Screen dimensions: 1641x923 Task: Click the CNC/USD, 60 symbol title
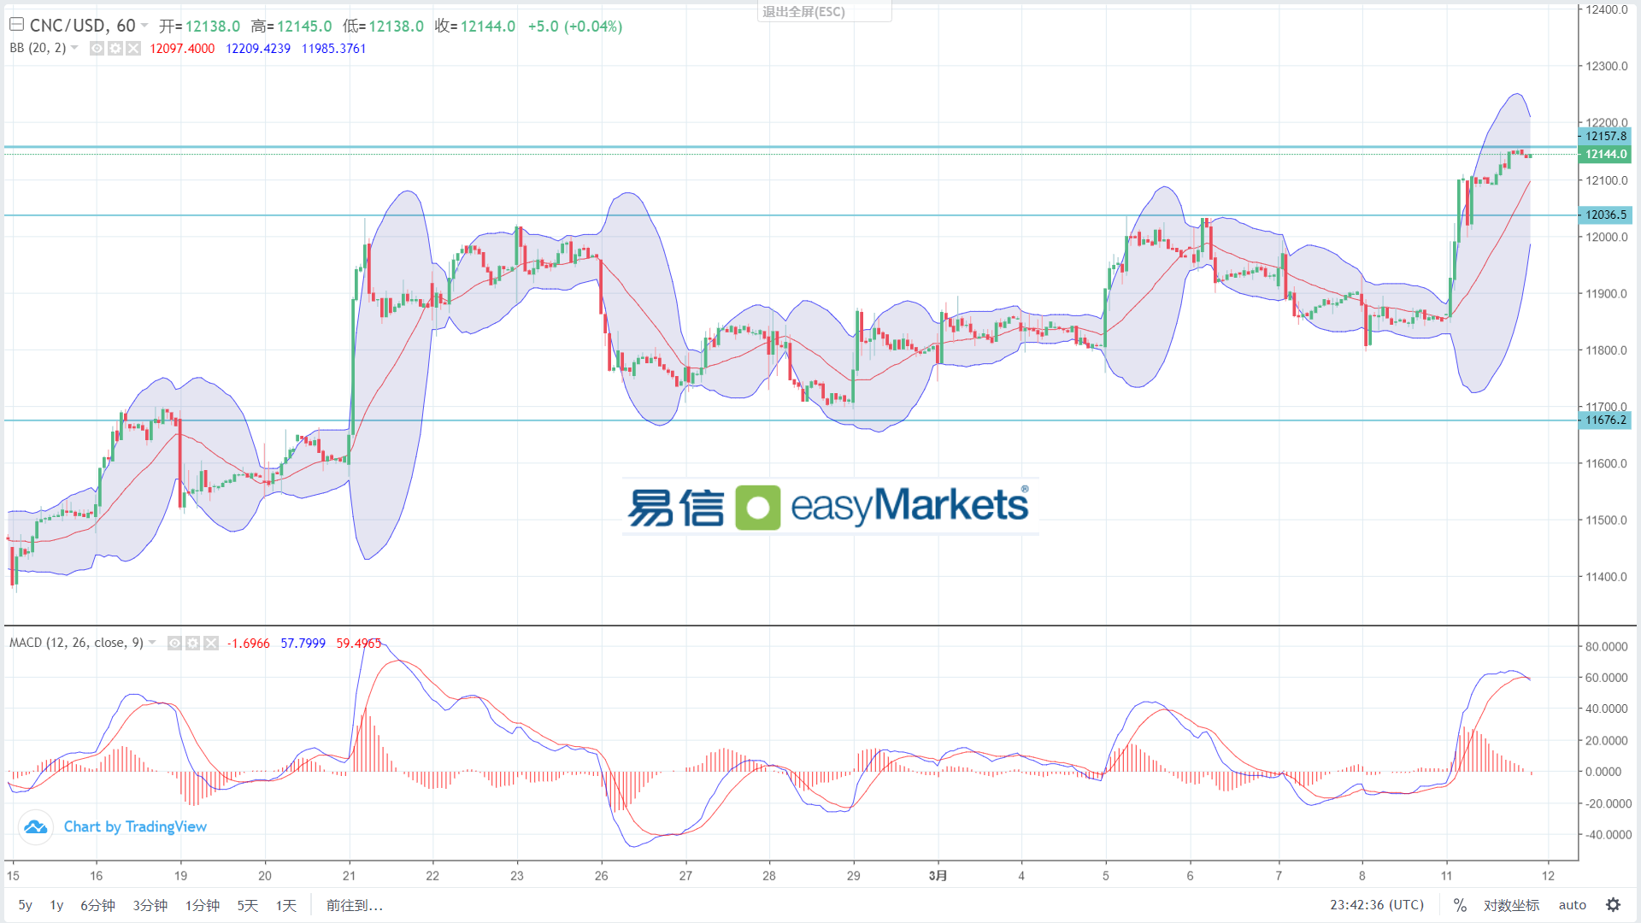pyautogui.click(x=82, y=26)
